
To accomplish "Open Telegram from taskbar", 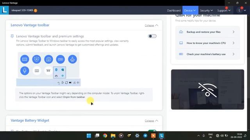I will coord(145,136).
